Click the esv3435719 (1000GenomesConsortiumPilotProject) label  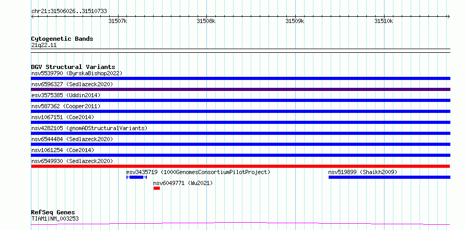[x=198, y=172]
